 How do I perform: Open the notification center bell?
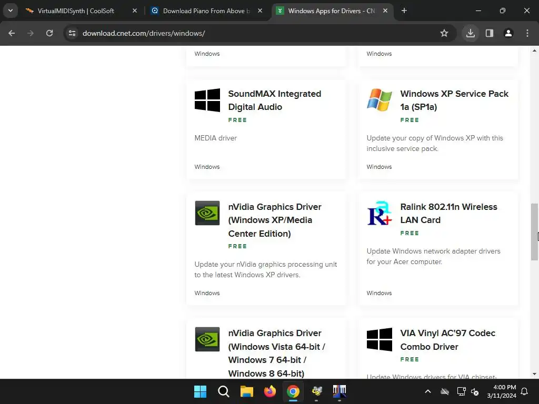(x=525, y=391)
